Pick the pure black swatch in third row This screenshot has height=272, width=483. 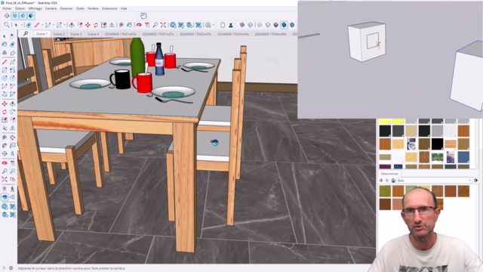coord(437,144)
